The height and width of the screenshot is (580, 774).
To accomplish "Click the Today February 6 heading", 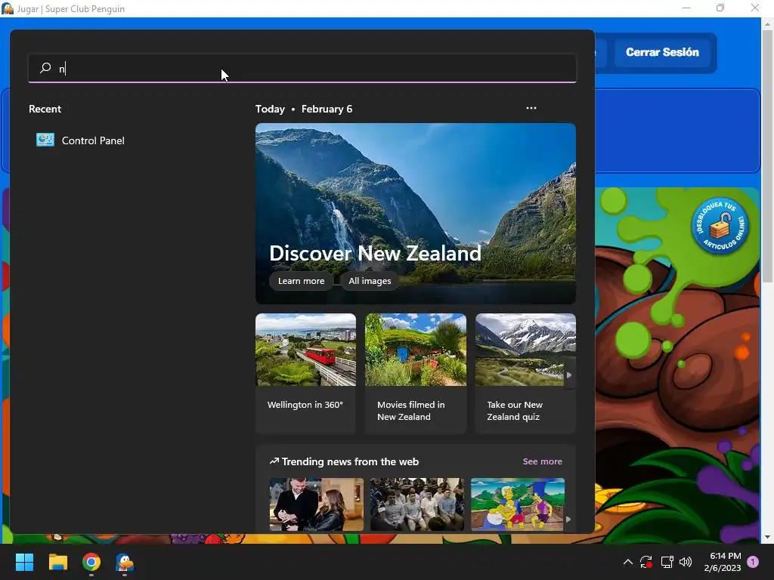I will pos(304,109).
